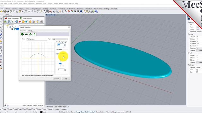Image resolution: width=202 pixels, height=113 pixels.
Task: Click the blue render sphere icon
Action: point(81,11)
